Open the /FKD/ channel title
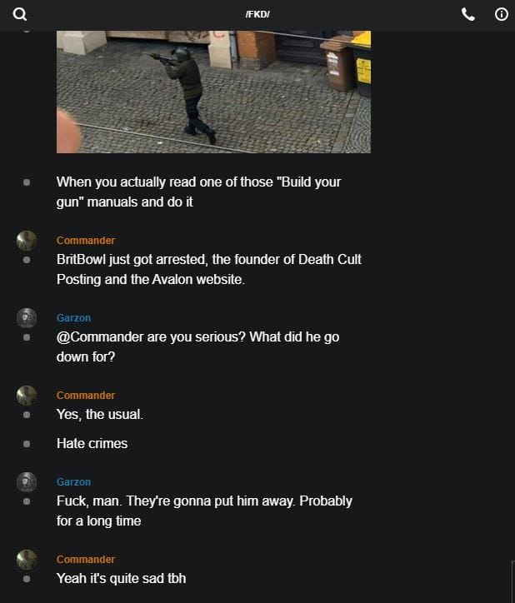The height and width of the screenshot is (603, 515). pyautogui.click(x=257, y=15)
